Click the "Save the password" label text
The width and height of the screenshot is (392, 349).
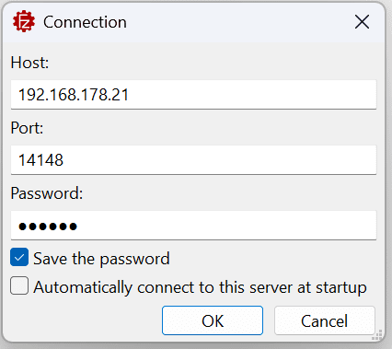101,259
